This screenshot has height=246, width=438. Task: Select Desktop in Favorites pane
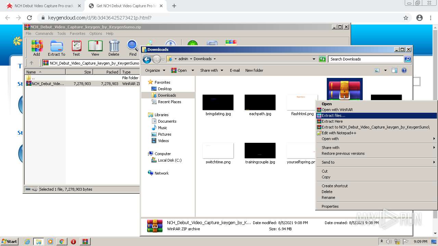(165, 89)
